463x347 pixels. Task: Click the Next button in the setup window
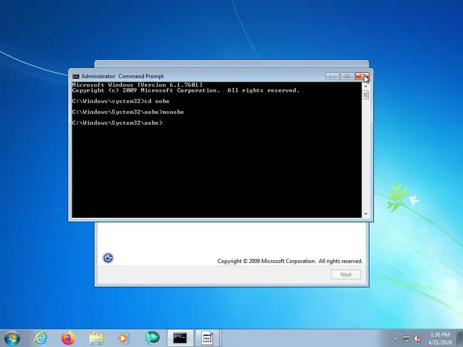[x=346, y=274]
